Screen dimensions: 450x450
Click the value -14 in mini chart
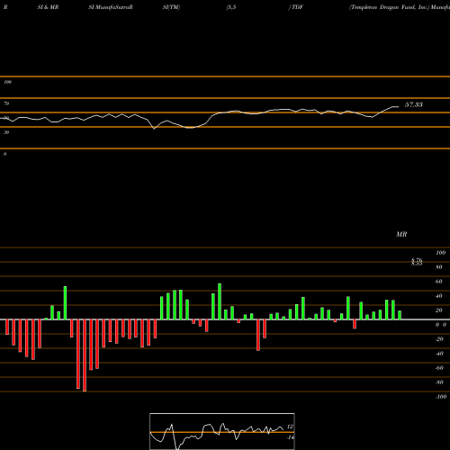click(x=290, y=437)
